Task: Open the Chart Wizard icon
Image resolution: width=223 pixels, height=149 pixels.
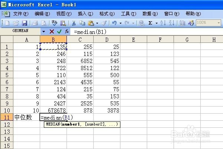Action: pos(182,23)
